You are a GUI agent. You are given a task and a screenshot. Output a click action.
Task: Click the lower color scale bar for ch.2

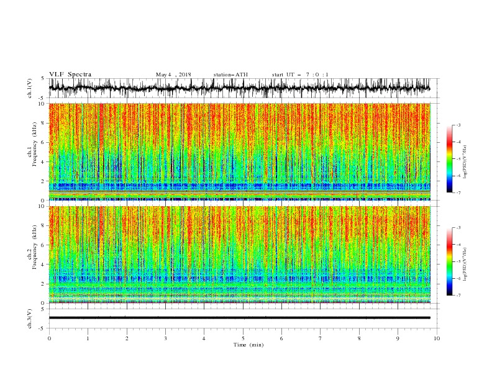(450, 261)
